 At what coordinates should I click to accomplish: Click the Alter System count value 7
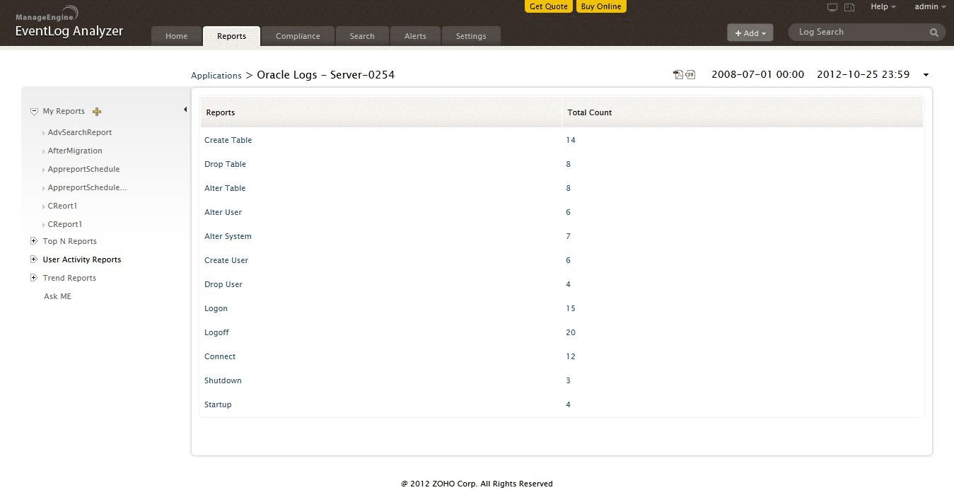[569, 236]
